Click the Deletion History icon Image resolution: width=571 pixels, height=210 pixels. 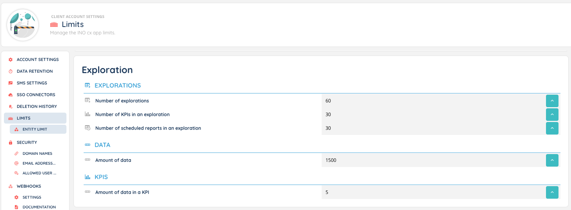(11, 107)
